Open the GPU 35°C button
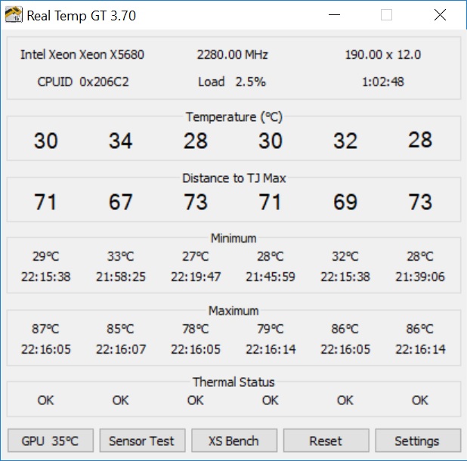 (x=51, y=441)
